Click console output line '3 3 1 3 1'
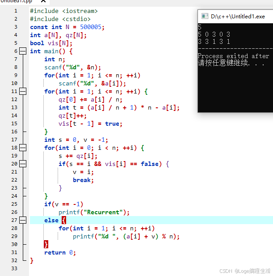The height and width of the screenshot is (276, 273). 214,42
